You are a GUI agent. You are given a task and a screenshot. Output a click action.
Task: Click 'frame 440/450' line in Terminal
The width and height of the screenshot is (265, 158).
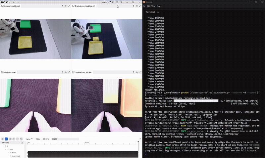(155, 87)
